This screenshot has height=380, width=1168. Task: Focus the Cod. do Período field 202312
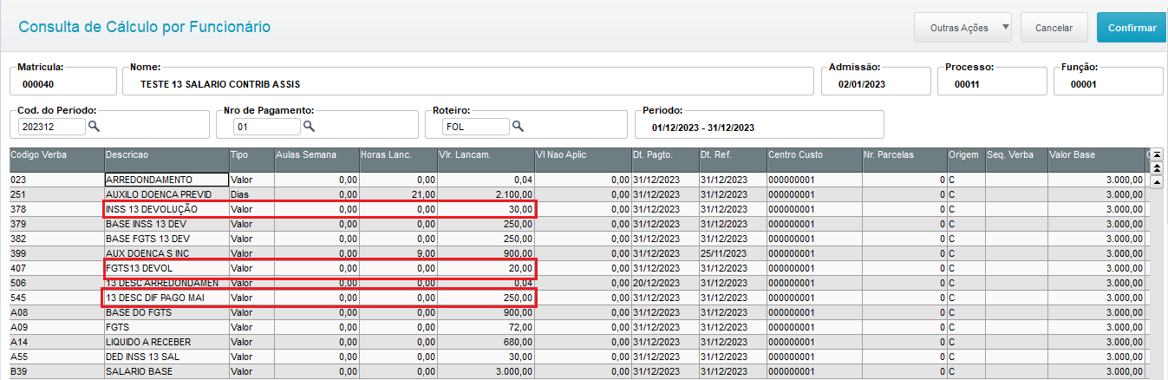click(51, 127)
